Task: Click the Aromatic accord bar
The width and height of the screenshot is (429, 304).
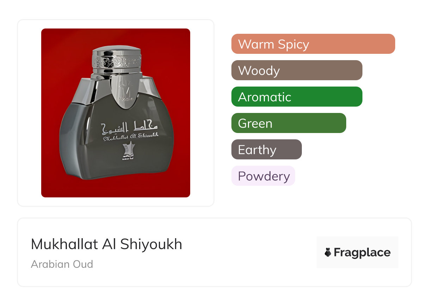Action: click(297, 97)
